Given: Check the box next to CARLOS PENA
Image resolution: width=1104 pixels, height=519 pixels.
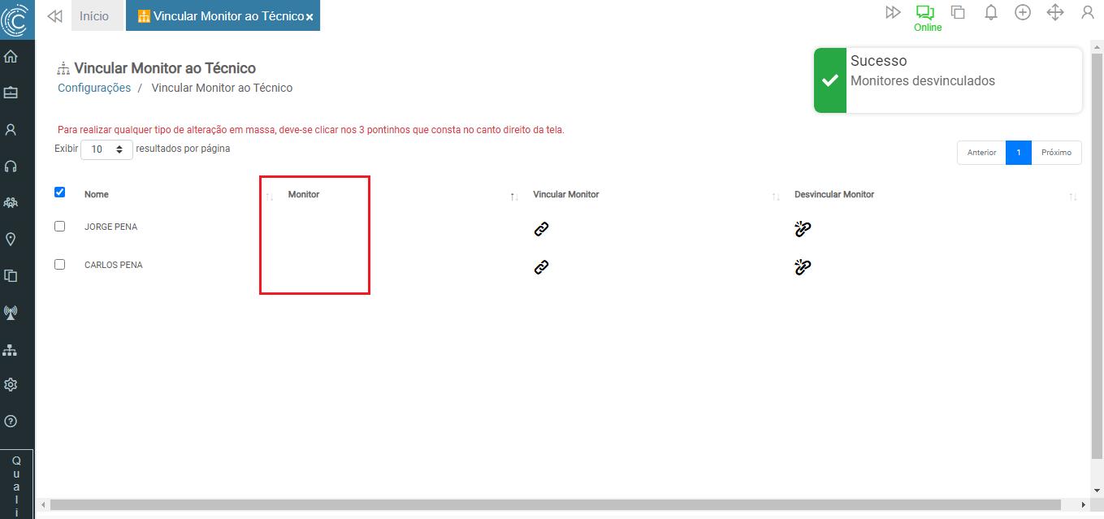Looking at the screenshot, I should click(x=59, y=265).
